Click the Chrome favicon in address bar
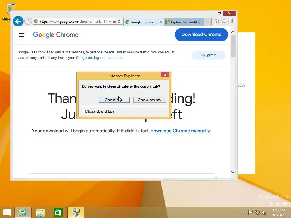 pyautogui.click(x=36, y=21)
